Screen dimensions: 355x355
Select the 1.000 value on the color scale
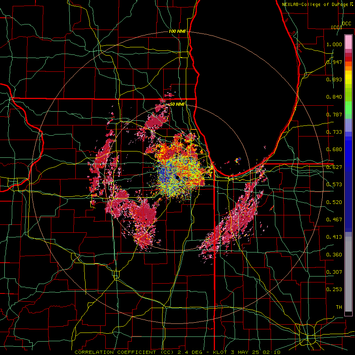334,44
